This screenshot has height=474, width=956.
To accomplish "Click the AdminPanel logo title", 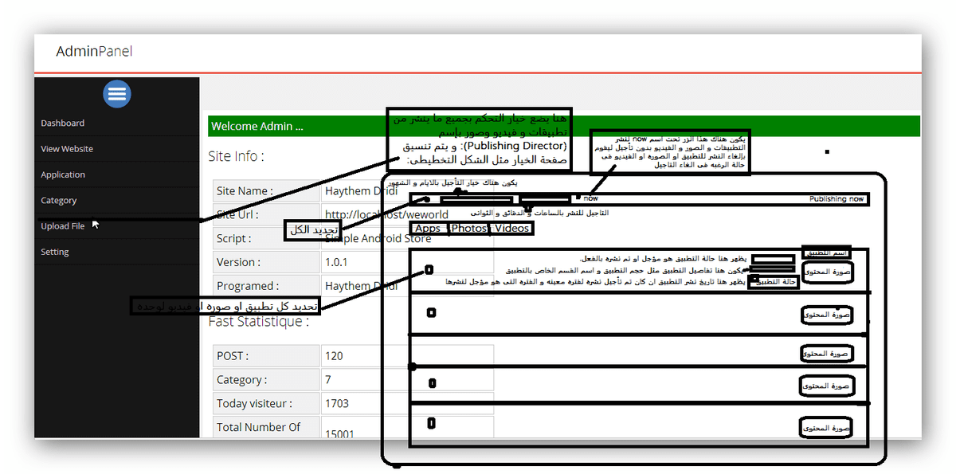I will pos(94,52).
